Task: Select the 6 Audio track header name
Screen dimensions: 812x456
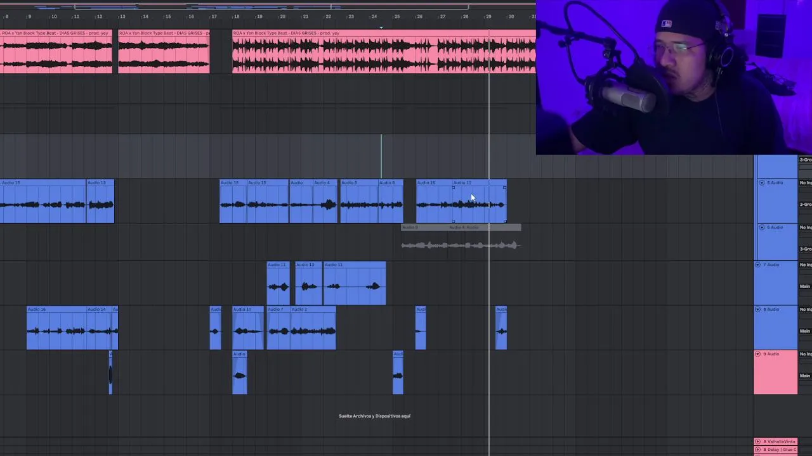Action: tap(776, 227)
